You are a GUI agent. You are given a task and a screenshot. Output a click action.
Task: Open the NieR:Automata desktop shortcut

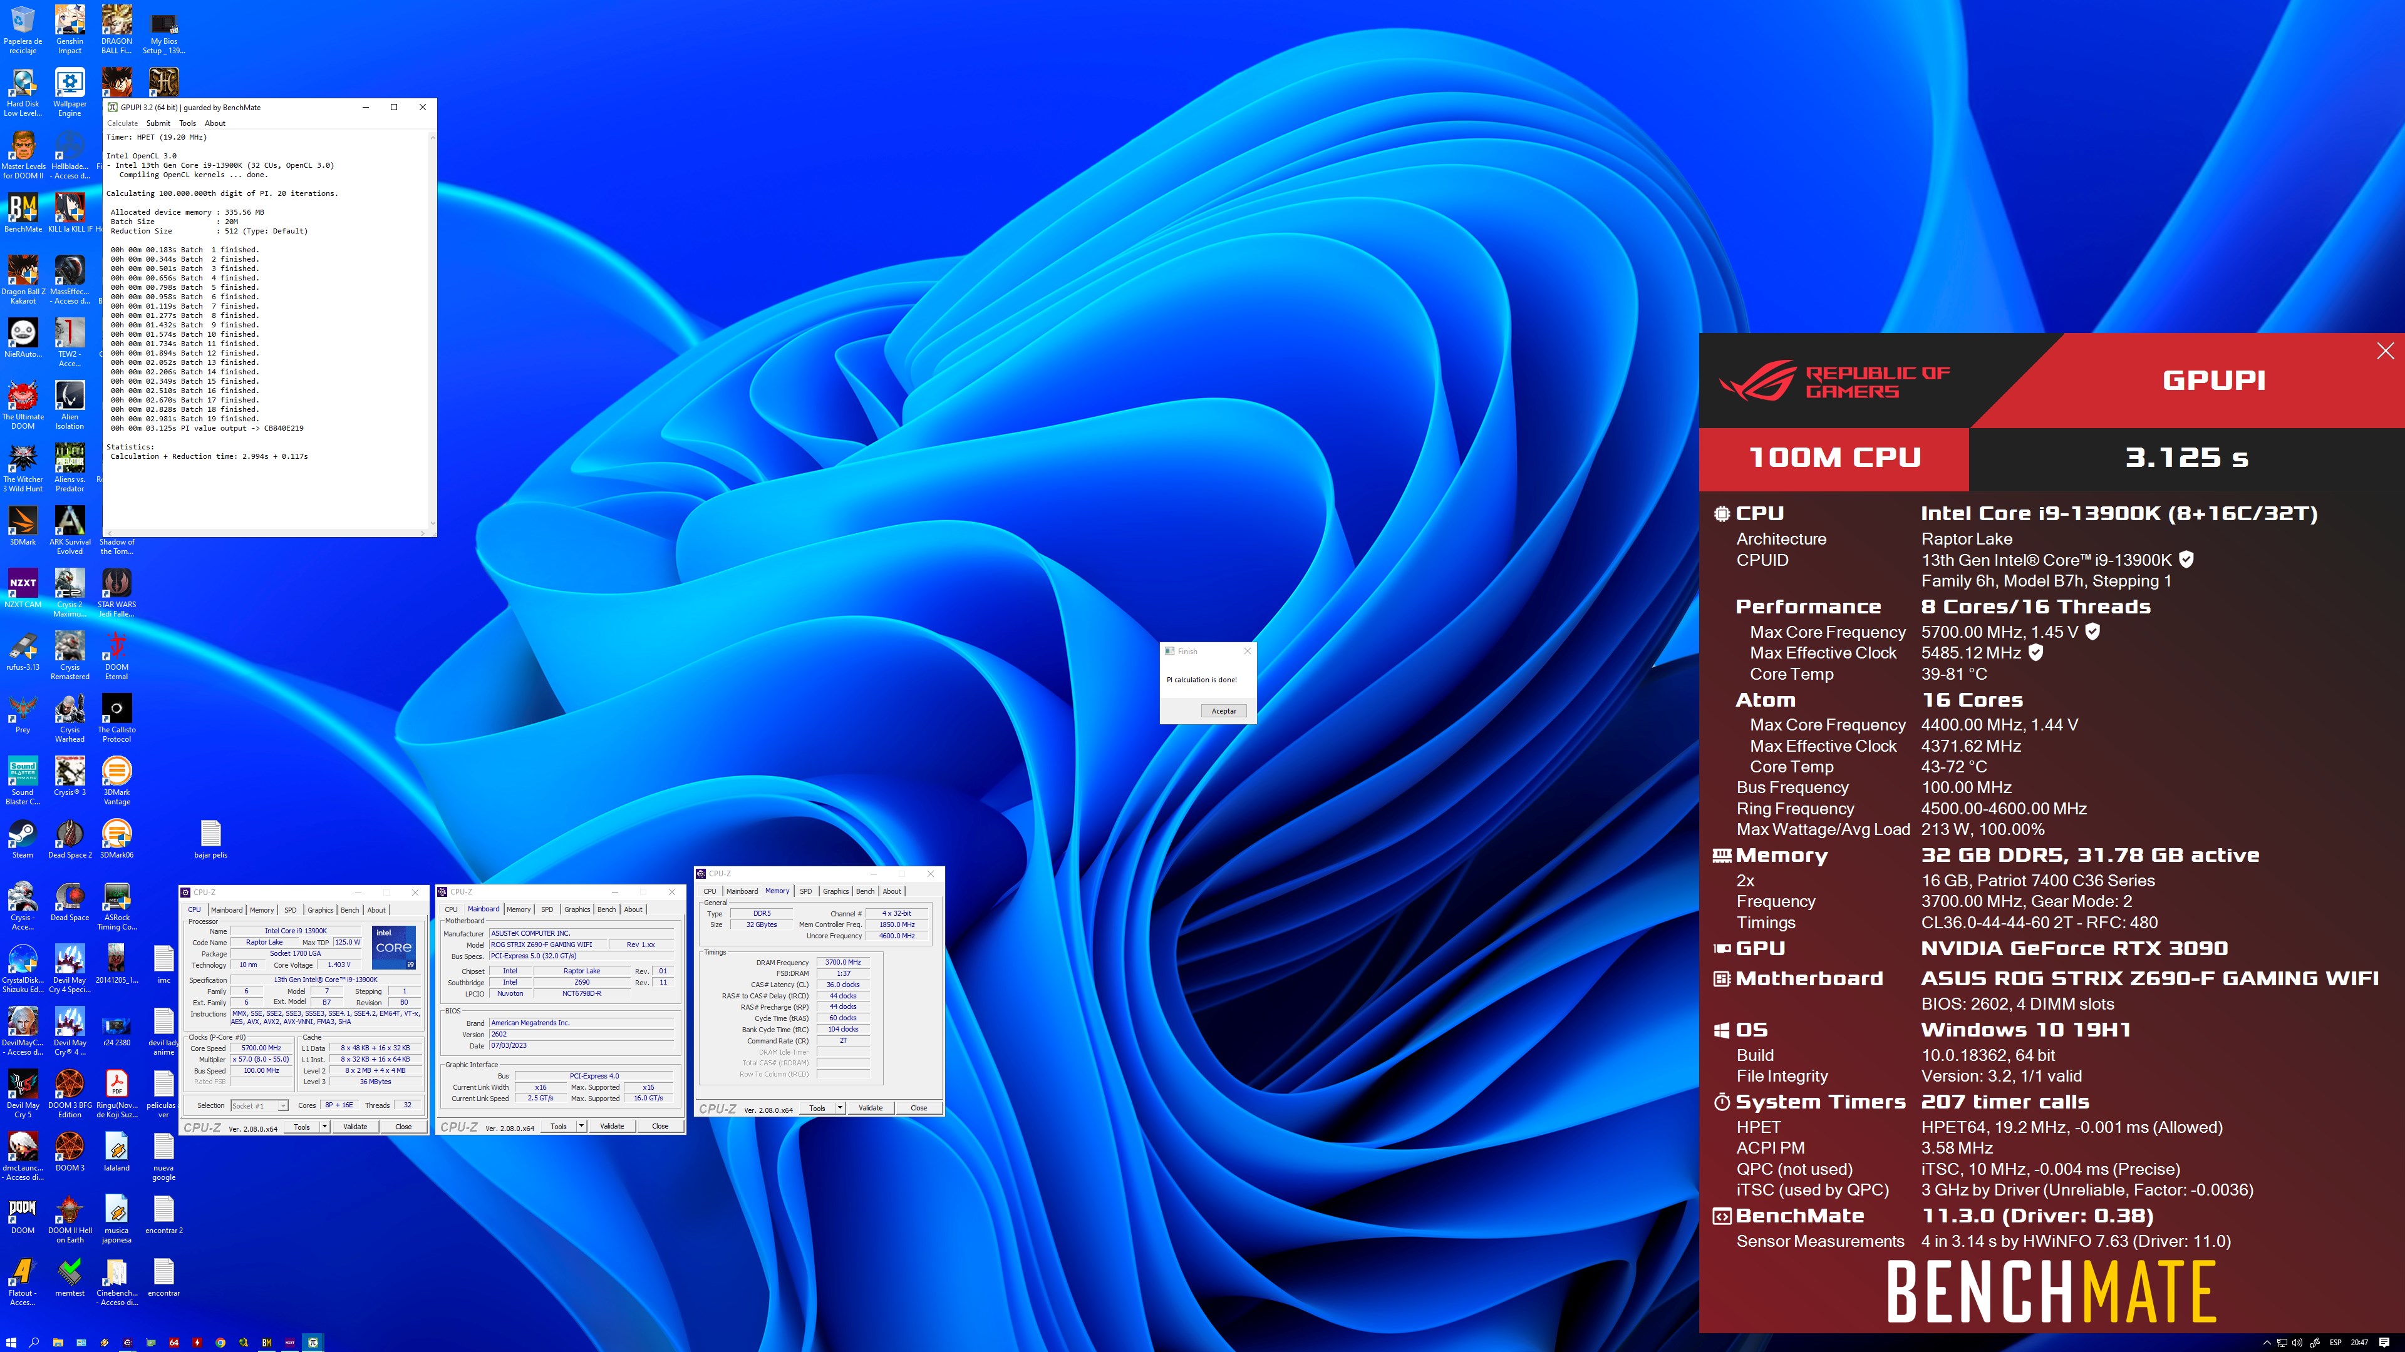(x=23, y=338)
